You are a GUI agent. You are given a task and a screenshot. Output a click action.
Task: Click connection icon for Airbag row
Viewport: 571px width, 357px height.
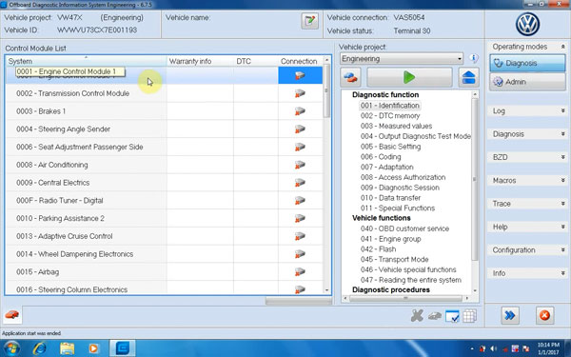pos(300,271)
